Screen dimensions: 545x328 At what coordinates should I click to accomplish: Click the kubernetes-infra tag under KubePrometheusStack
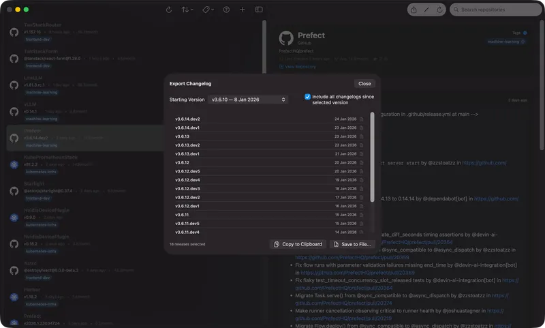tap(41, 172)
